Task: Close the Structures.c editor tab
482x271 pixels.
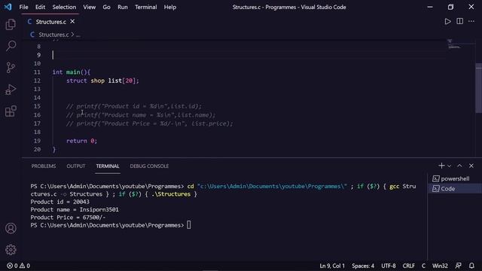Action: (x=72, y=22)
